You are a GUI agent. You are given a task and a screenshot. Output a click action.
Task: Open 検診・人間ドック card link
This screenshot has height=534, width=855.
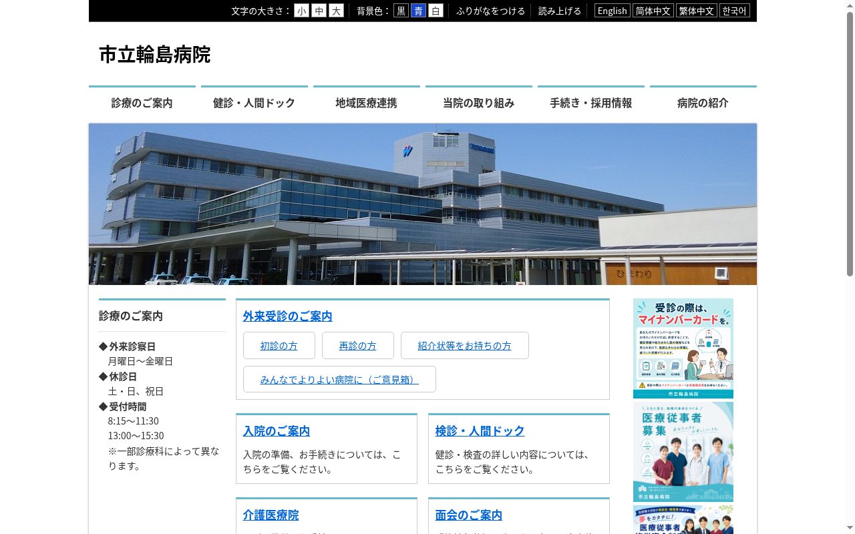480,431
